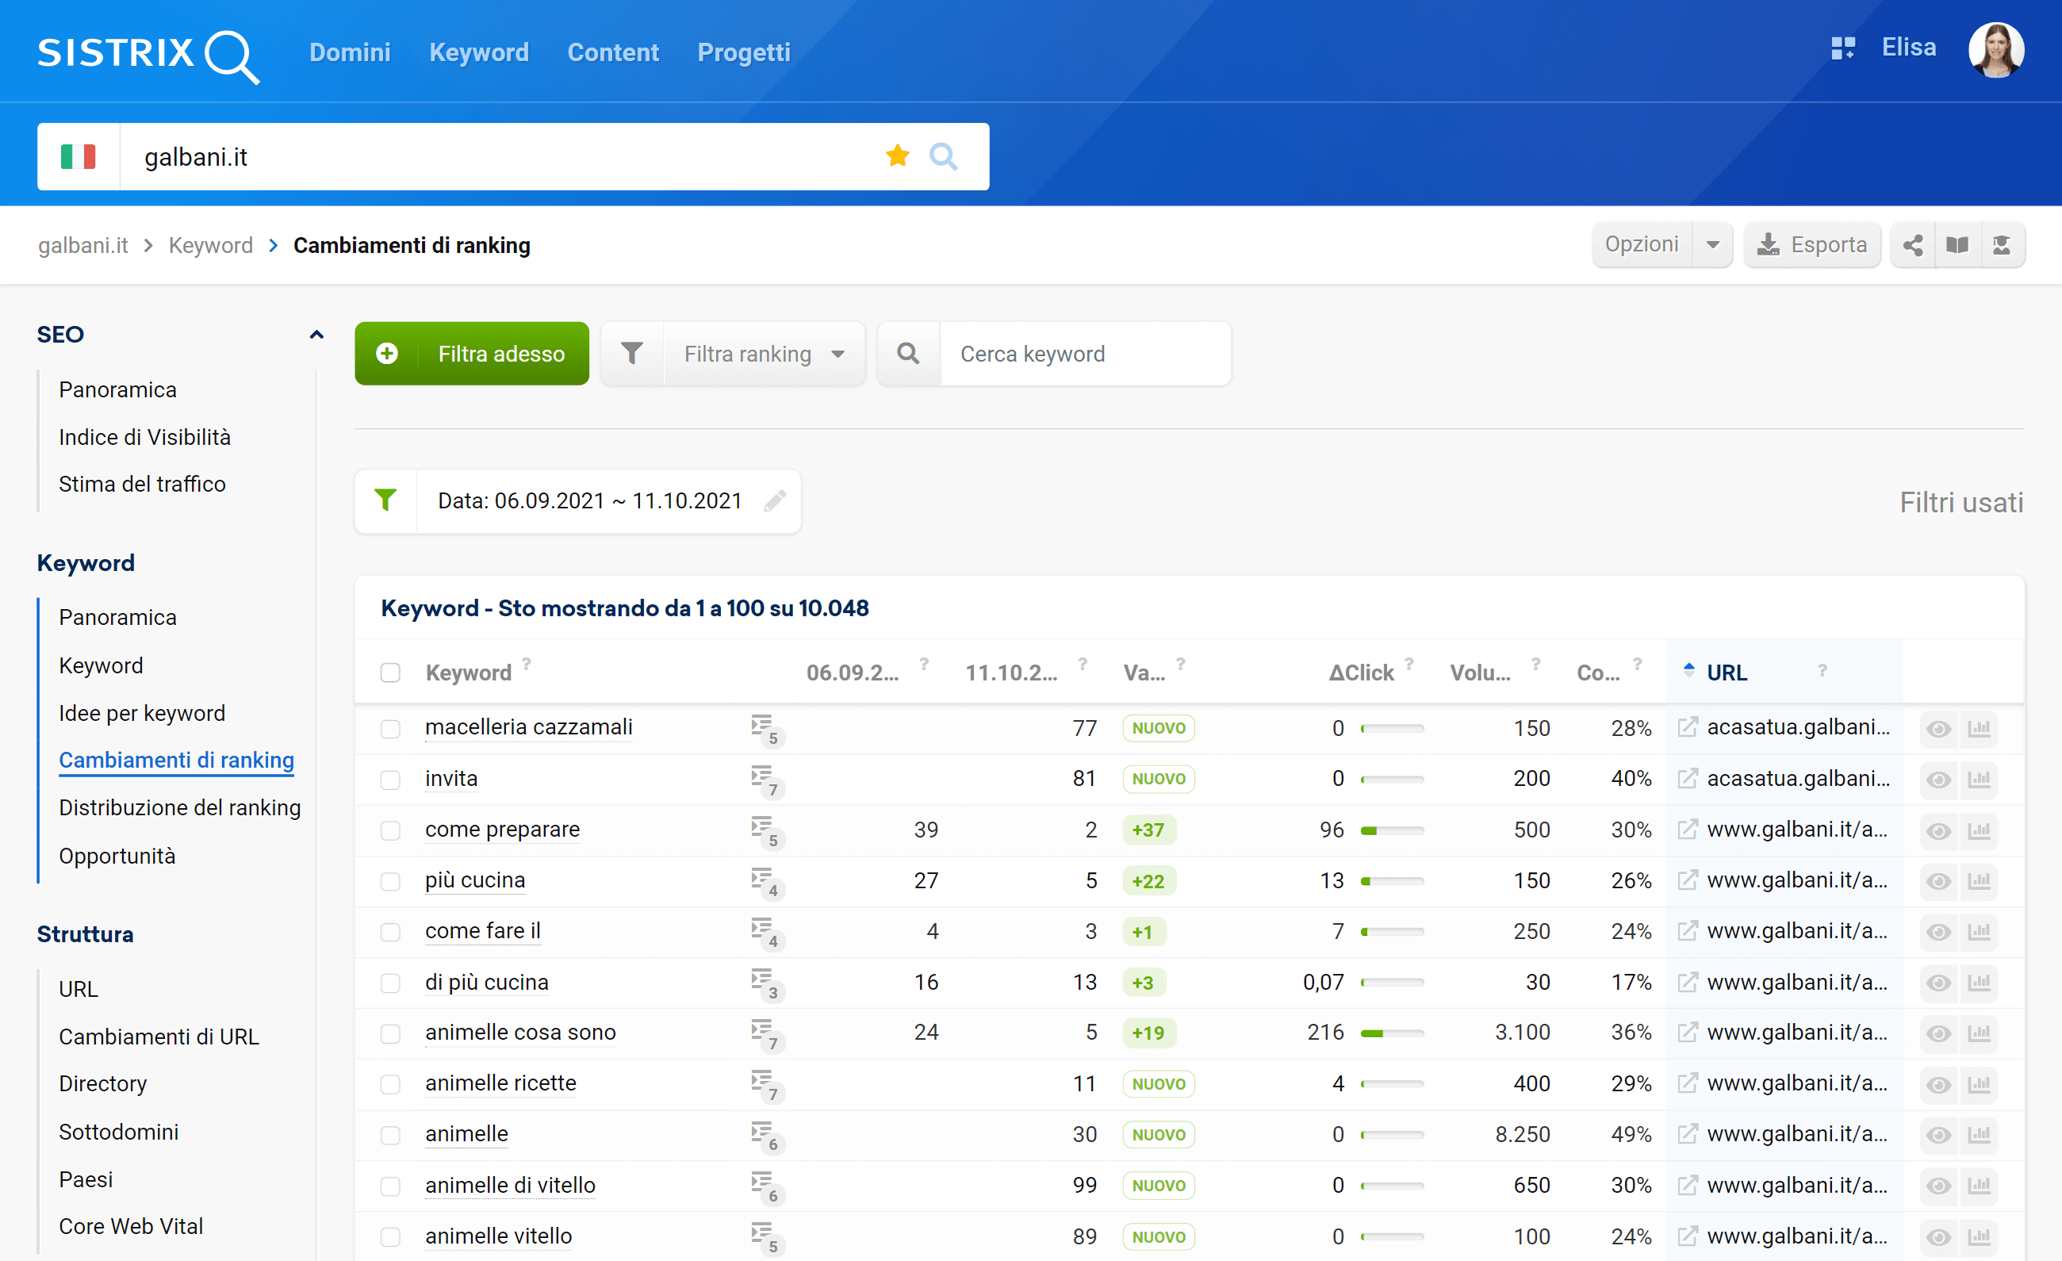Open the Domini top menu

tap(350, 52)
